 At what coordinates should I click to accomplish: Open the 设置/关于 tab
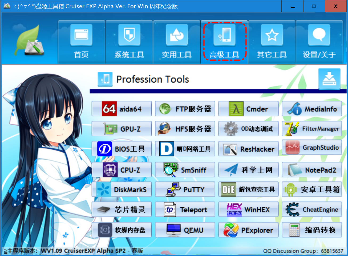tap(319, 42)
